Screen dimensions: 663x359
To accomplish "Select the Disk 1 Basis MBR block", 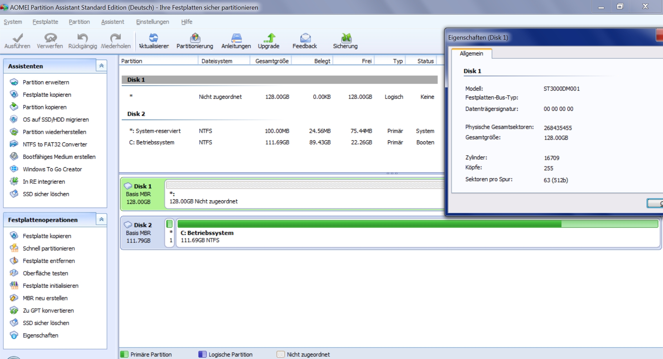I will pos(142,194).
